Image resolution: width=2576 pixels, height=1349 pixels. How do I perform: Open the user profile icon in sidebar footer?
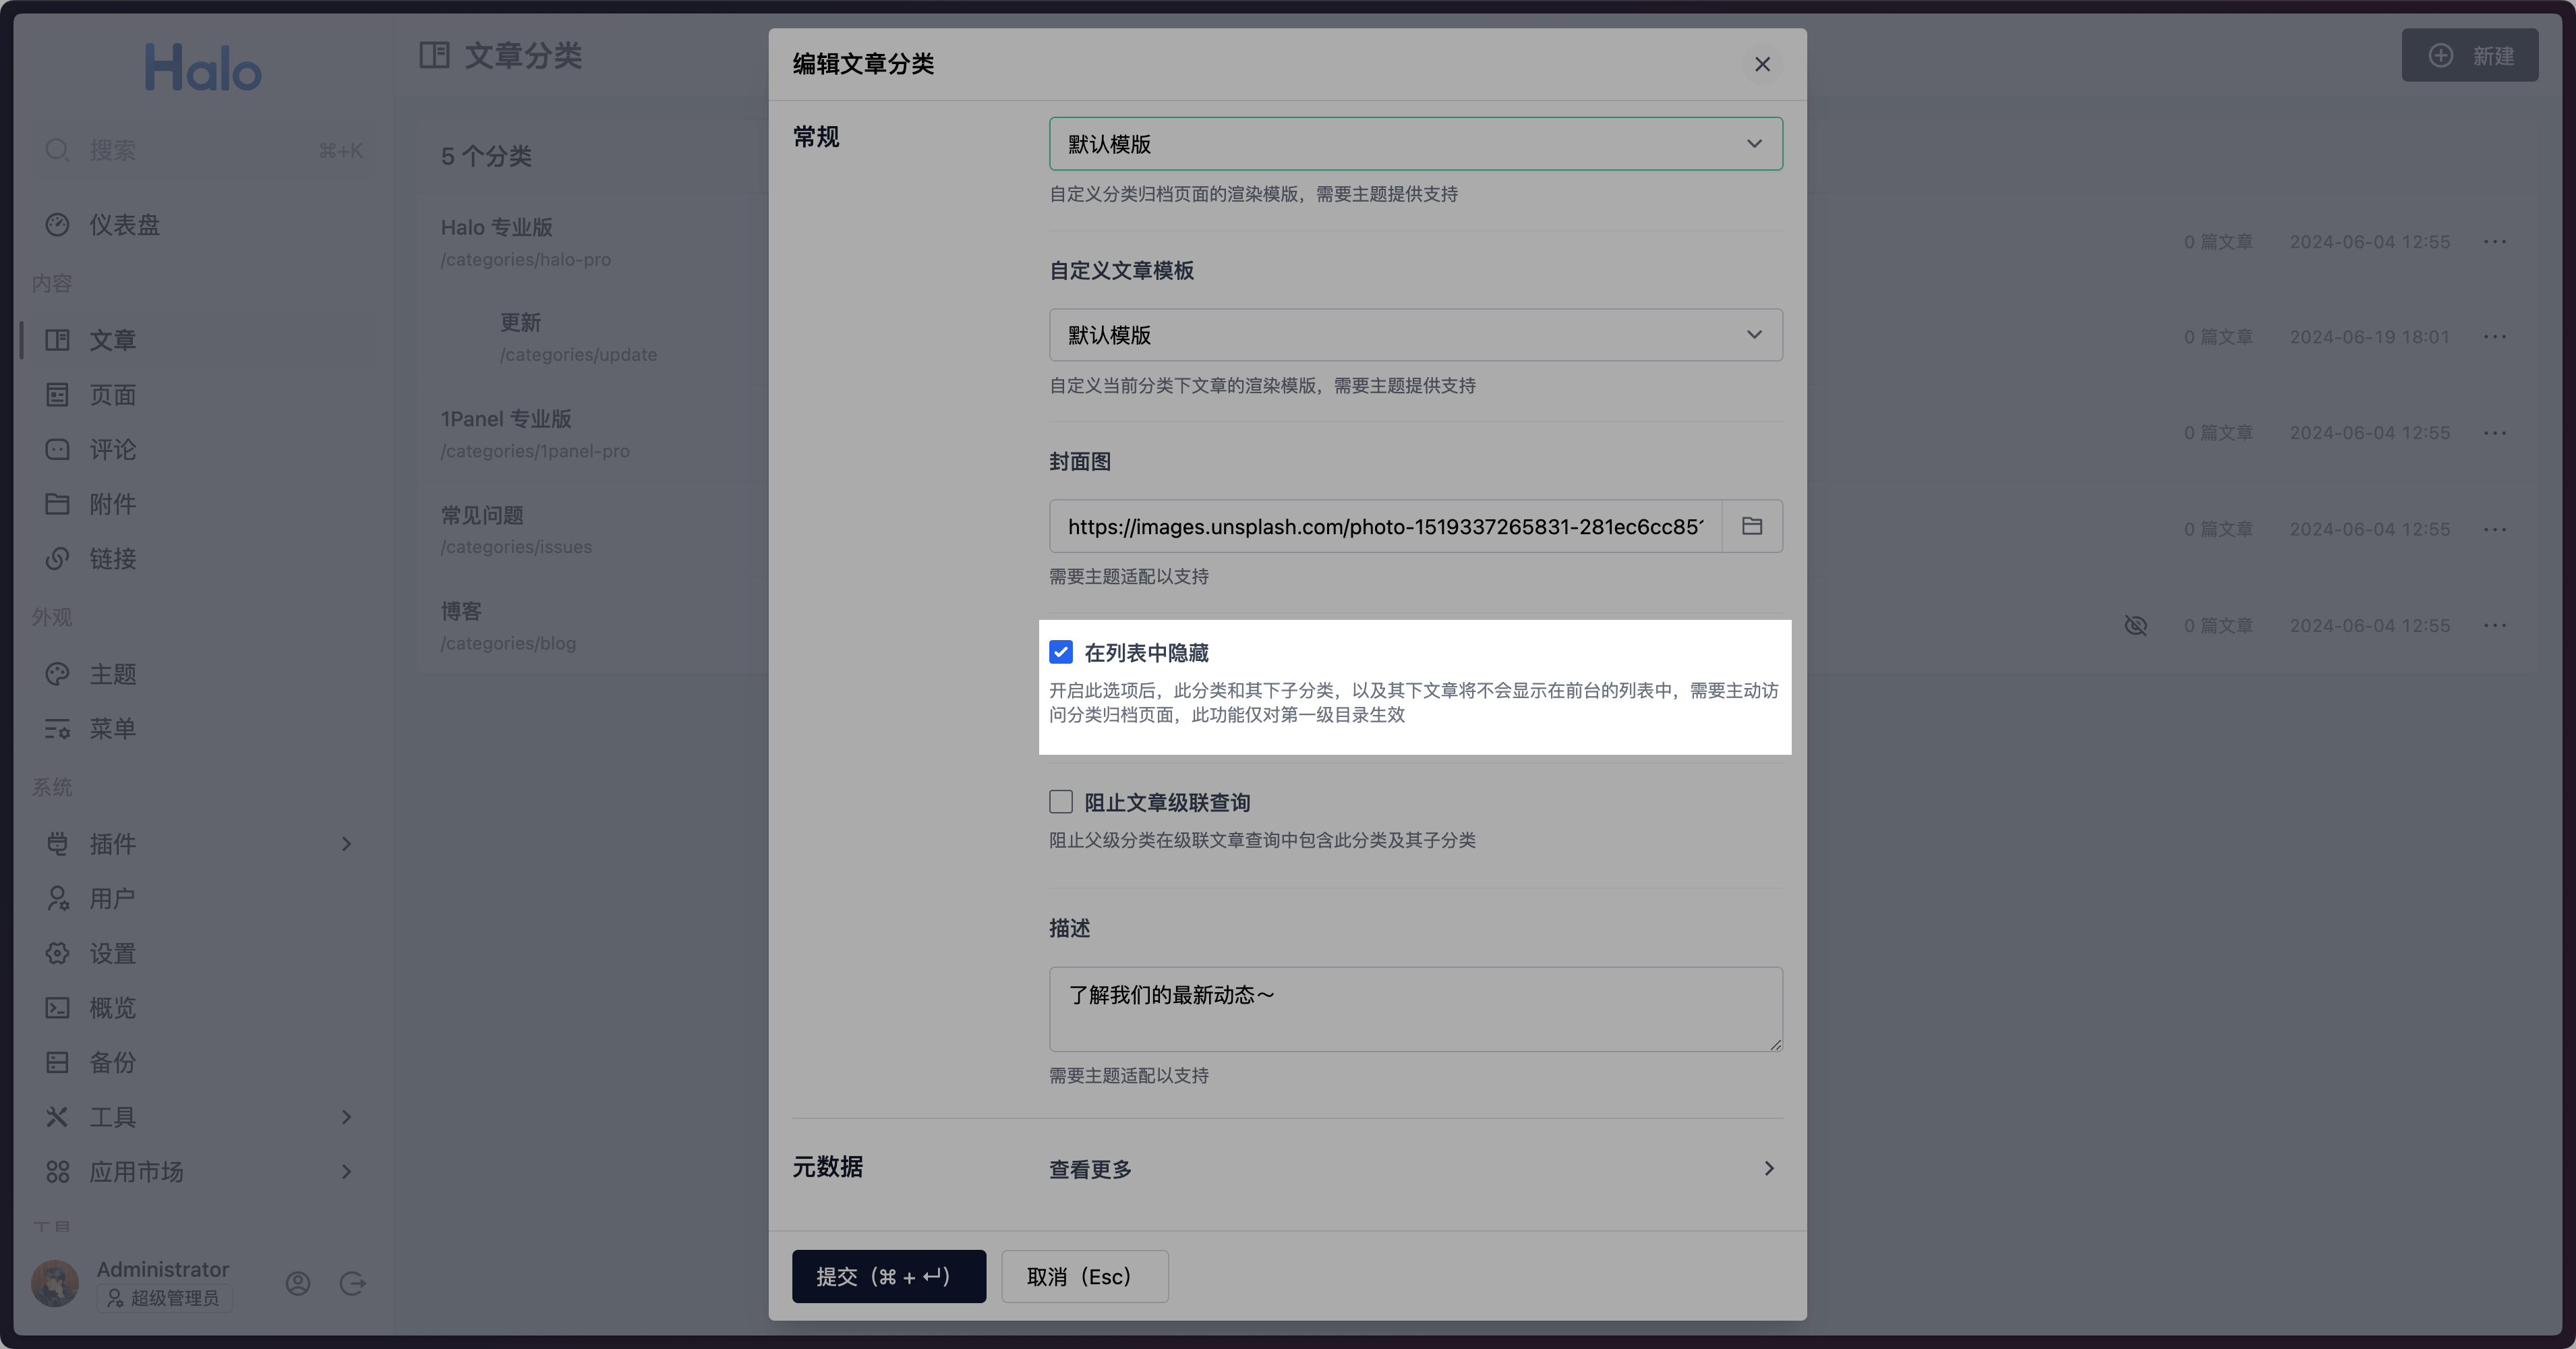(x=298, y=1283)
